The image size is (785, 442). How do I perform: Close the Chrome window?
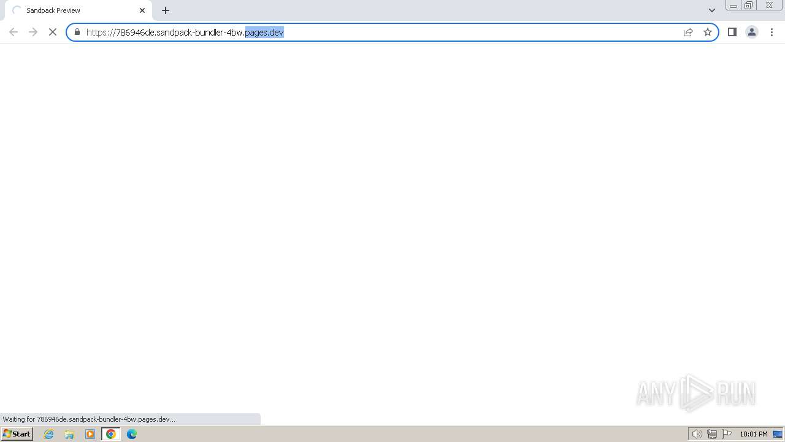769,6
